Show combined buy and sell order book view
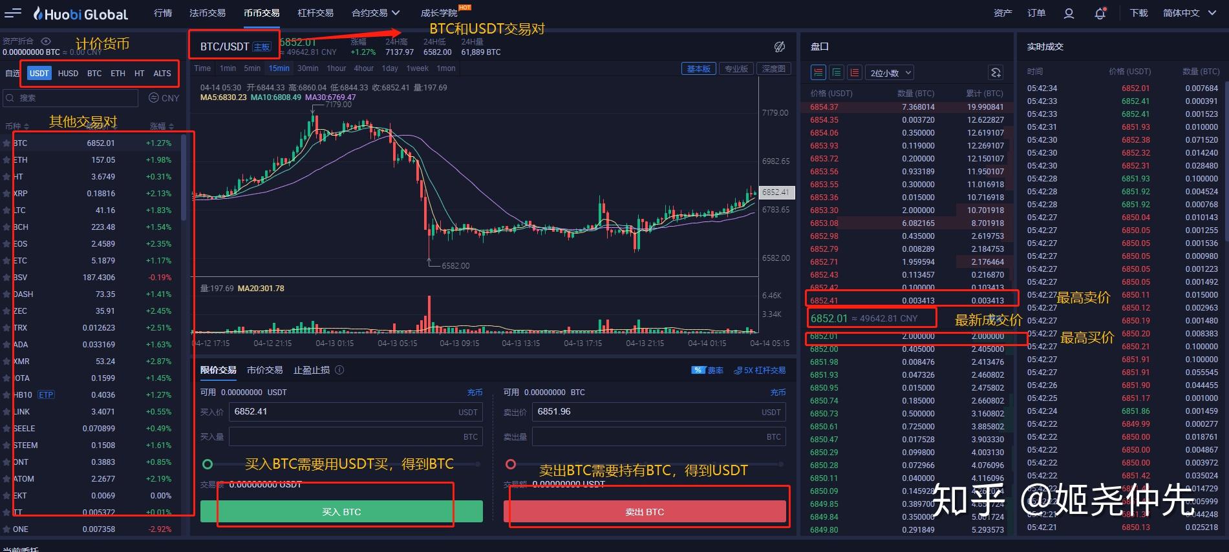Image resolution: width=1229 pixels, height=552 pixels. click(818, 73)
